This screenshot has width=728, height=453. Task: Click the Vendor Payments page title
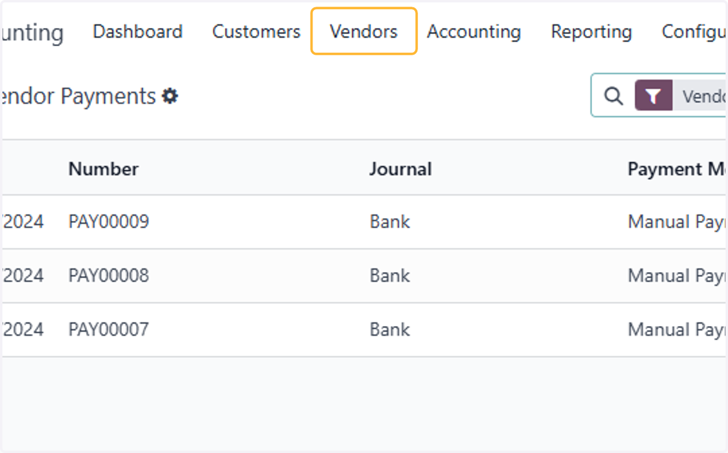pyautogui.click(x=79, y=96)
